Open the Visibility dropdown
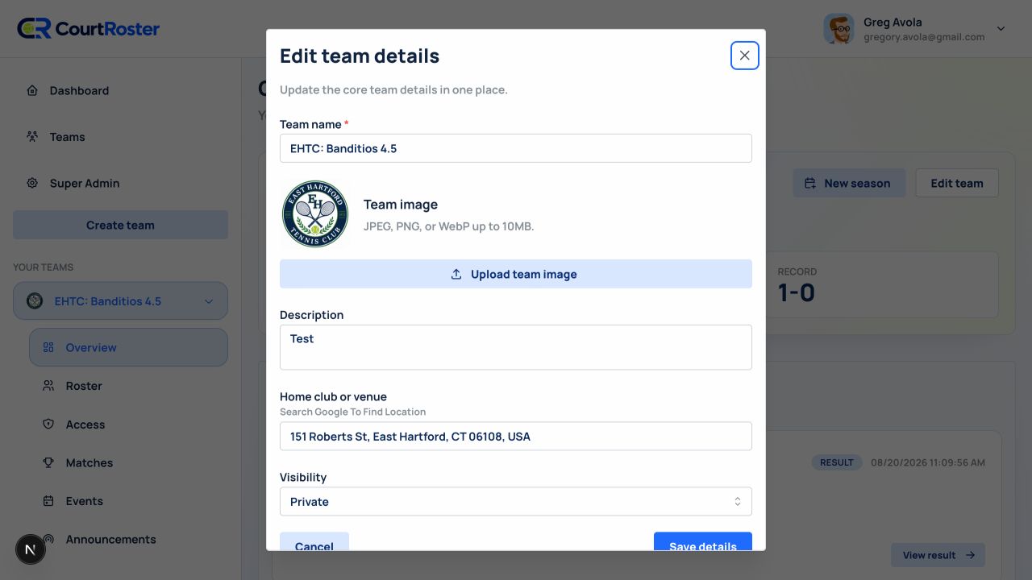1032x580 pixels. [516, 501]
